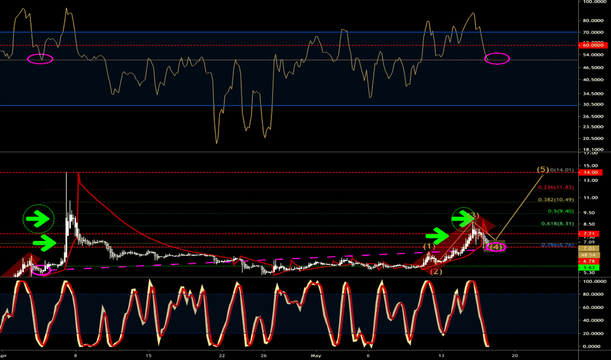Click 80.0000 on the stochastic pane scale
611x360 pixels.
594,295
